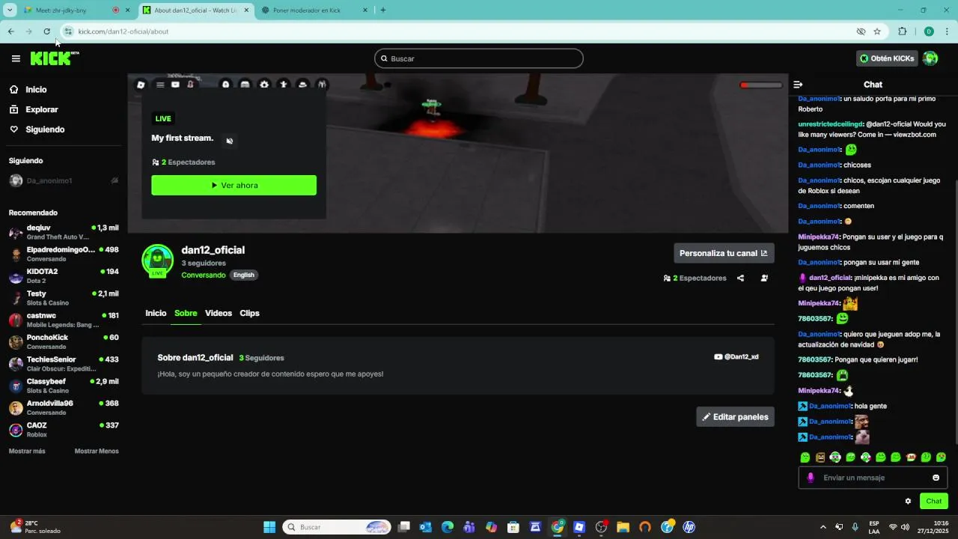Insert the last green emote in quick row
Viewport: 958px width, 539px height.
click(x=941, y=457)
